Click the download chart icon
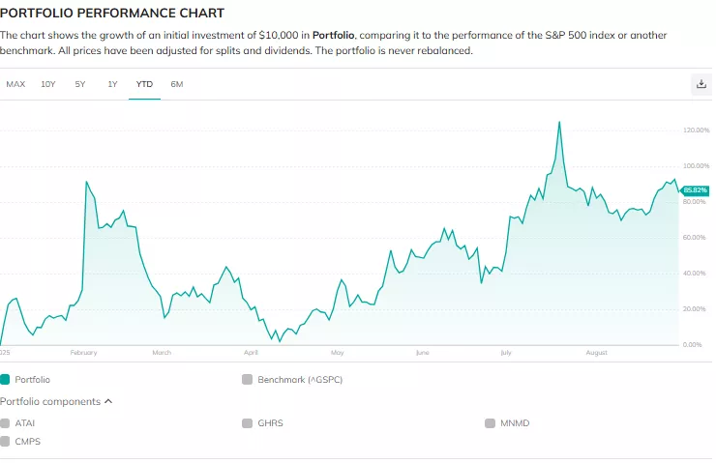Image resolution: width=716 pixels, height=463 pixels. point(701,84)
